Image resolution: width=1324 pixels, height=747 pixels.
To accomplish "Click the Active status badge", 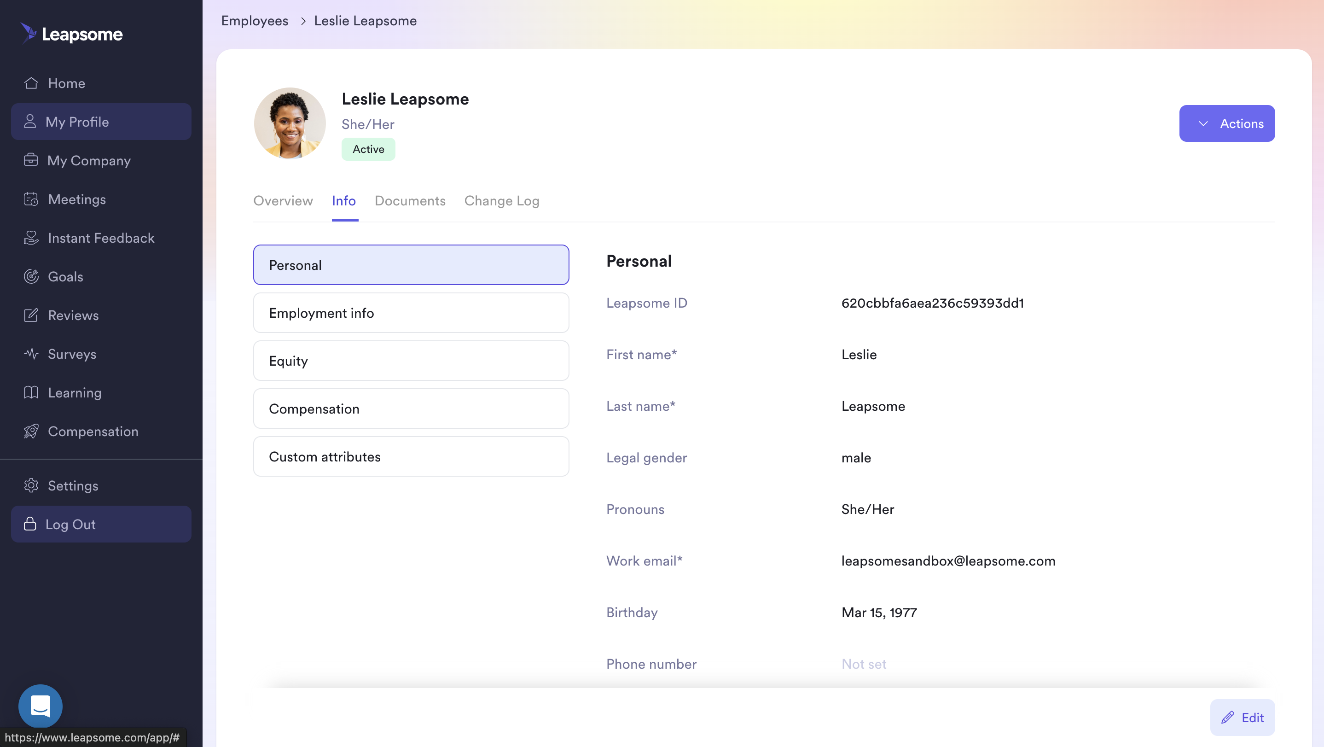I will 369,149.
